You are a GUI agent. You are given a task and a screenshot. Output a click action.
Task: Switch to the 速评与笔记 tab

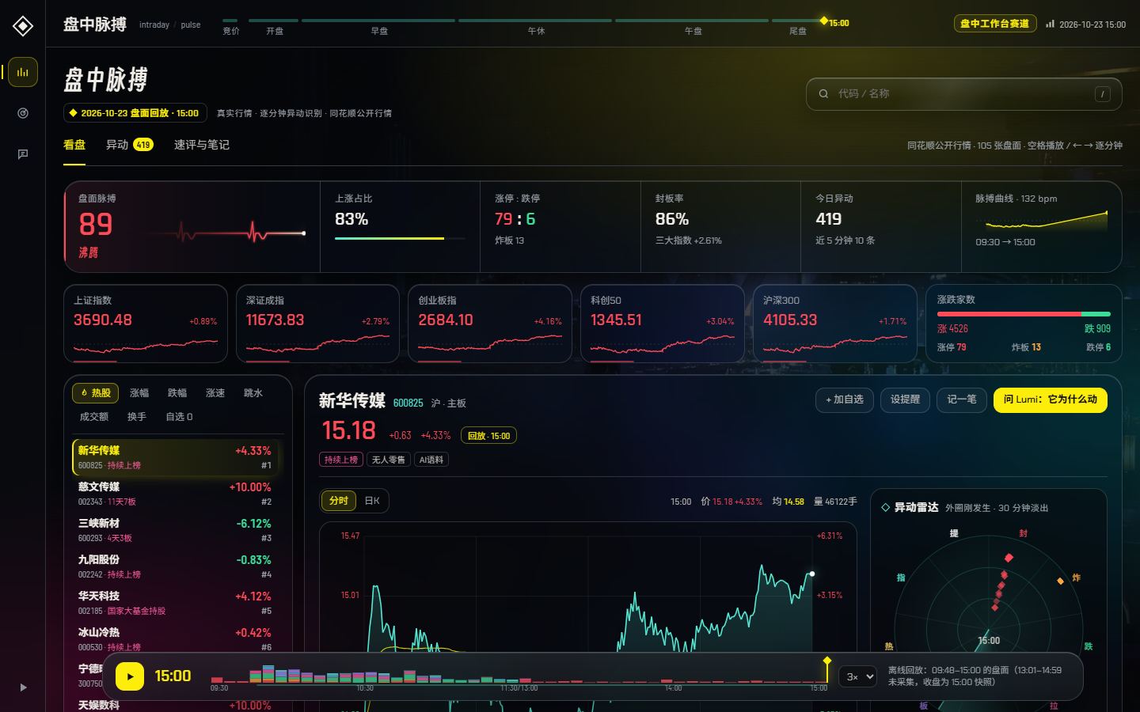point(202,145)
